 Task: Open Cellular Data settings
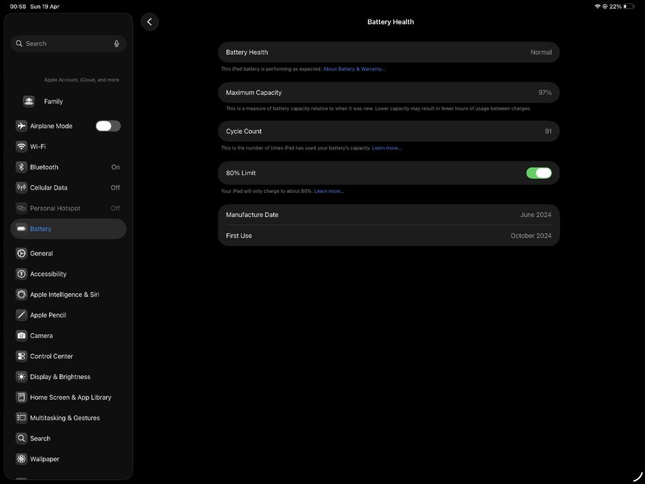68,187
